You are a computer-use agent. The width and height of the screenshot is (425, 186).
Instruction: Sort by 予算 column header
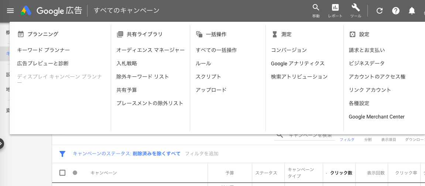230,173
